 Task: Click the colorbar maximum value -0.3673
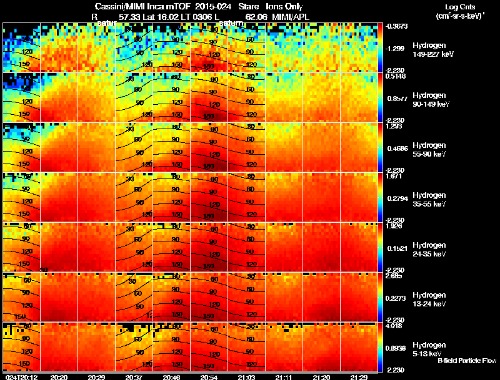coord(396,26)
